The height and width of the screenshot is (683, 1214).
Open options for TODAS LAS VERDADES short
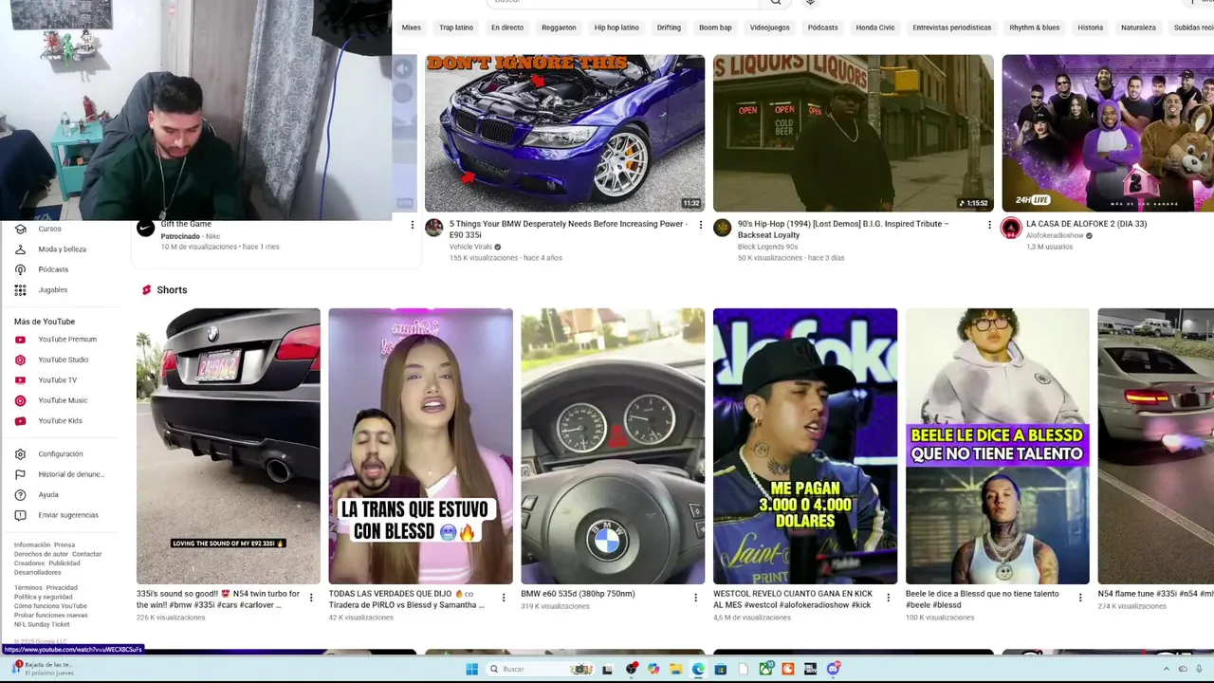click(x=504, y=598)
